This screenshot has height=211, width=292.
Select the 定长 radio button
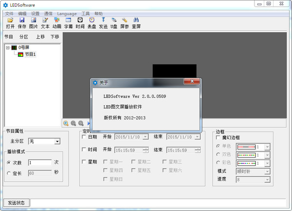pos(9,172)
